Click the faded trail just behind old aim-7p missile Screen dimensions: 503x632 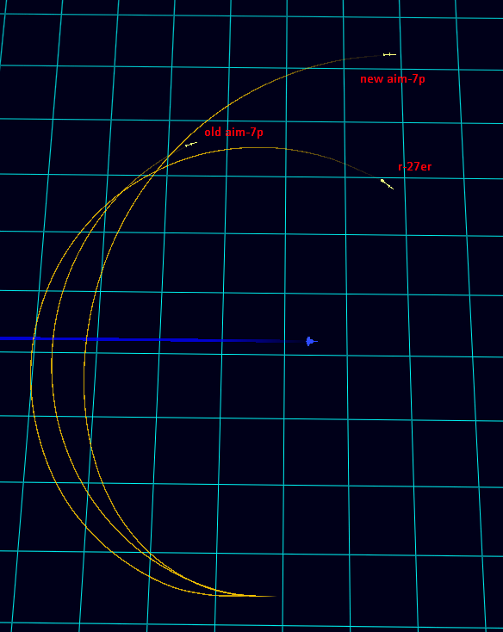177,152
